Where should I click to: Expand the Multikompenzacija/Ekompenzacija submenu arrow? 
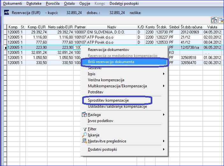[x=164, y=86]
